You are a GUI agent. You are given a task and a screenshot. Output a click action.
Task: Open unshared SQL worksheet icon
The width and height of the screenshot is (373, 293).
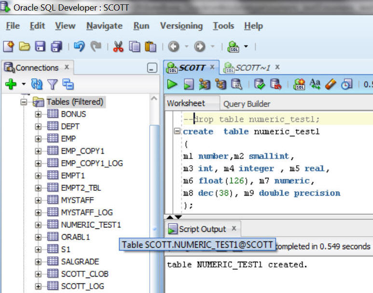point(299,84)
